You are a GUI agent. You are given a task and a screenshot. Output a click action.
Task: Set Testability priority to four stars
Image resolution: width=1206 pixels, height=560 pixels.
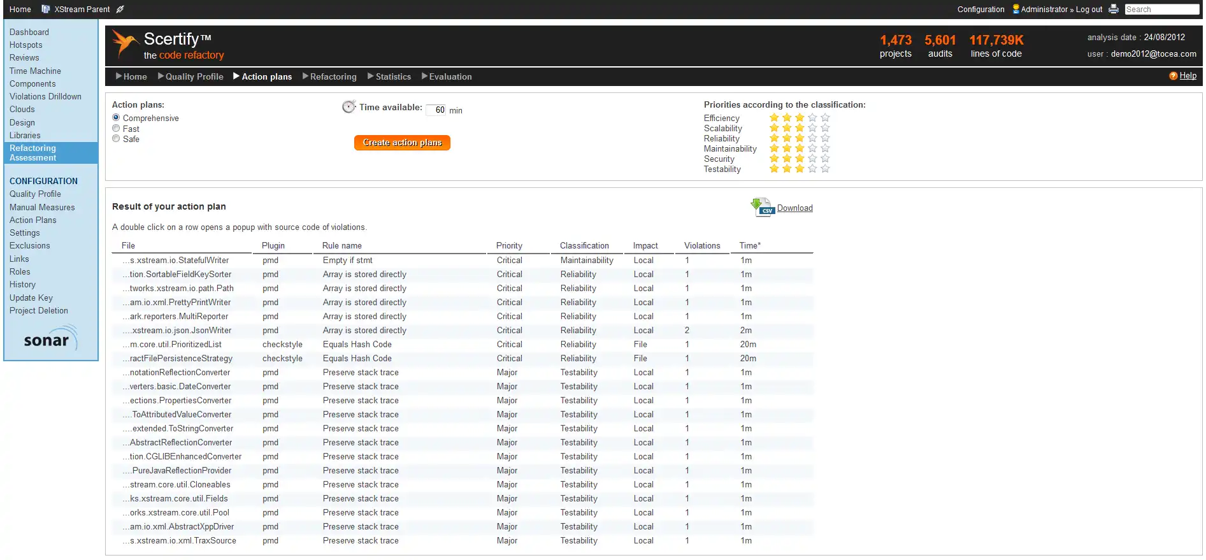point(812,169)
